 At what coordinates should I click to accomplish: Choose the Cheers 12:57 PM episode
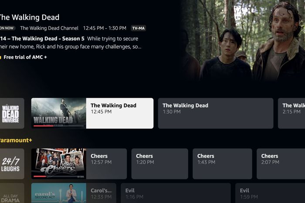(x=106, y=164)
